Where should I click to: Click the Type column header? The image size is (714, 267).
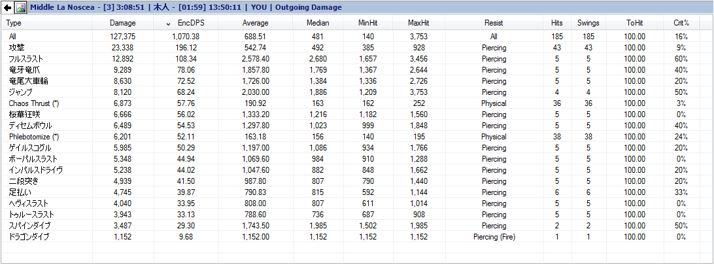click(x=47, y=24)
